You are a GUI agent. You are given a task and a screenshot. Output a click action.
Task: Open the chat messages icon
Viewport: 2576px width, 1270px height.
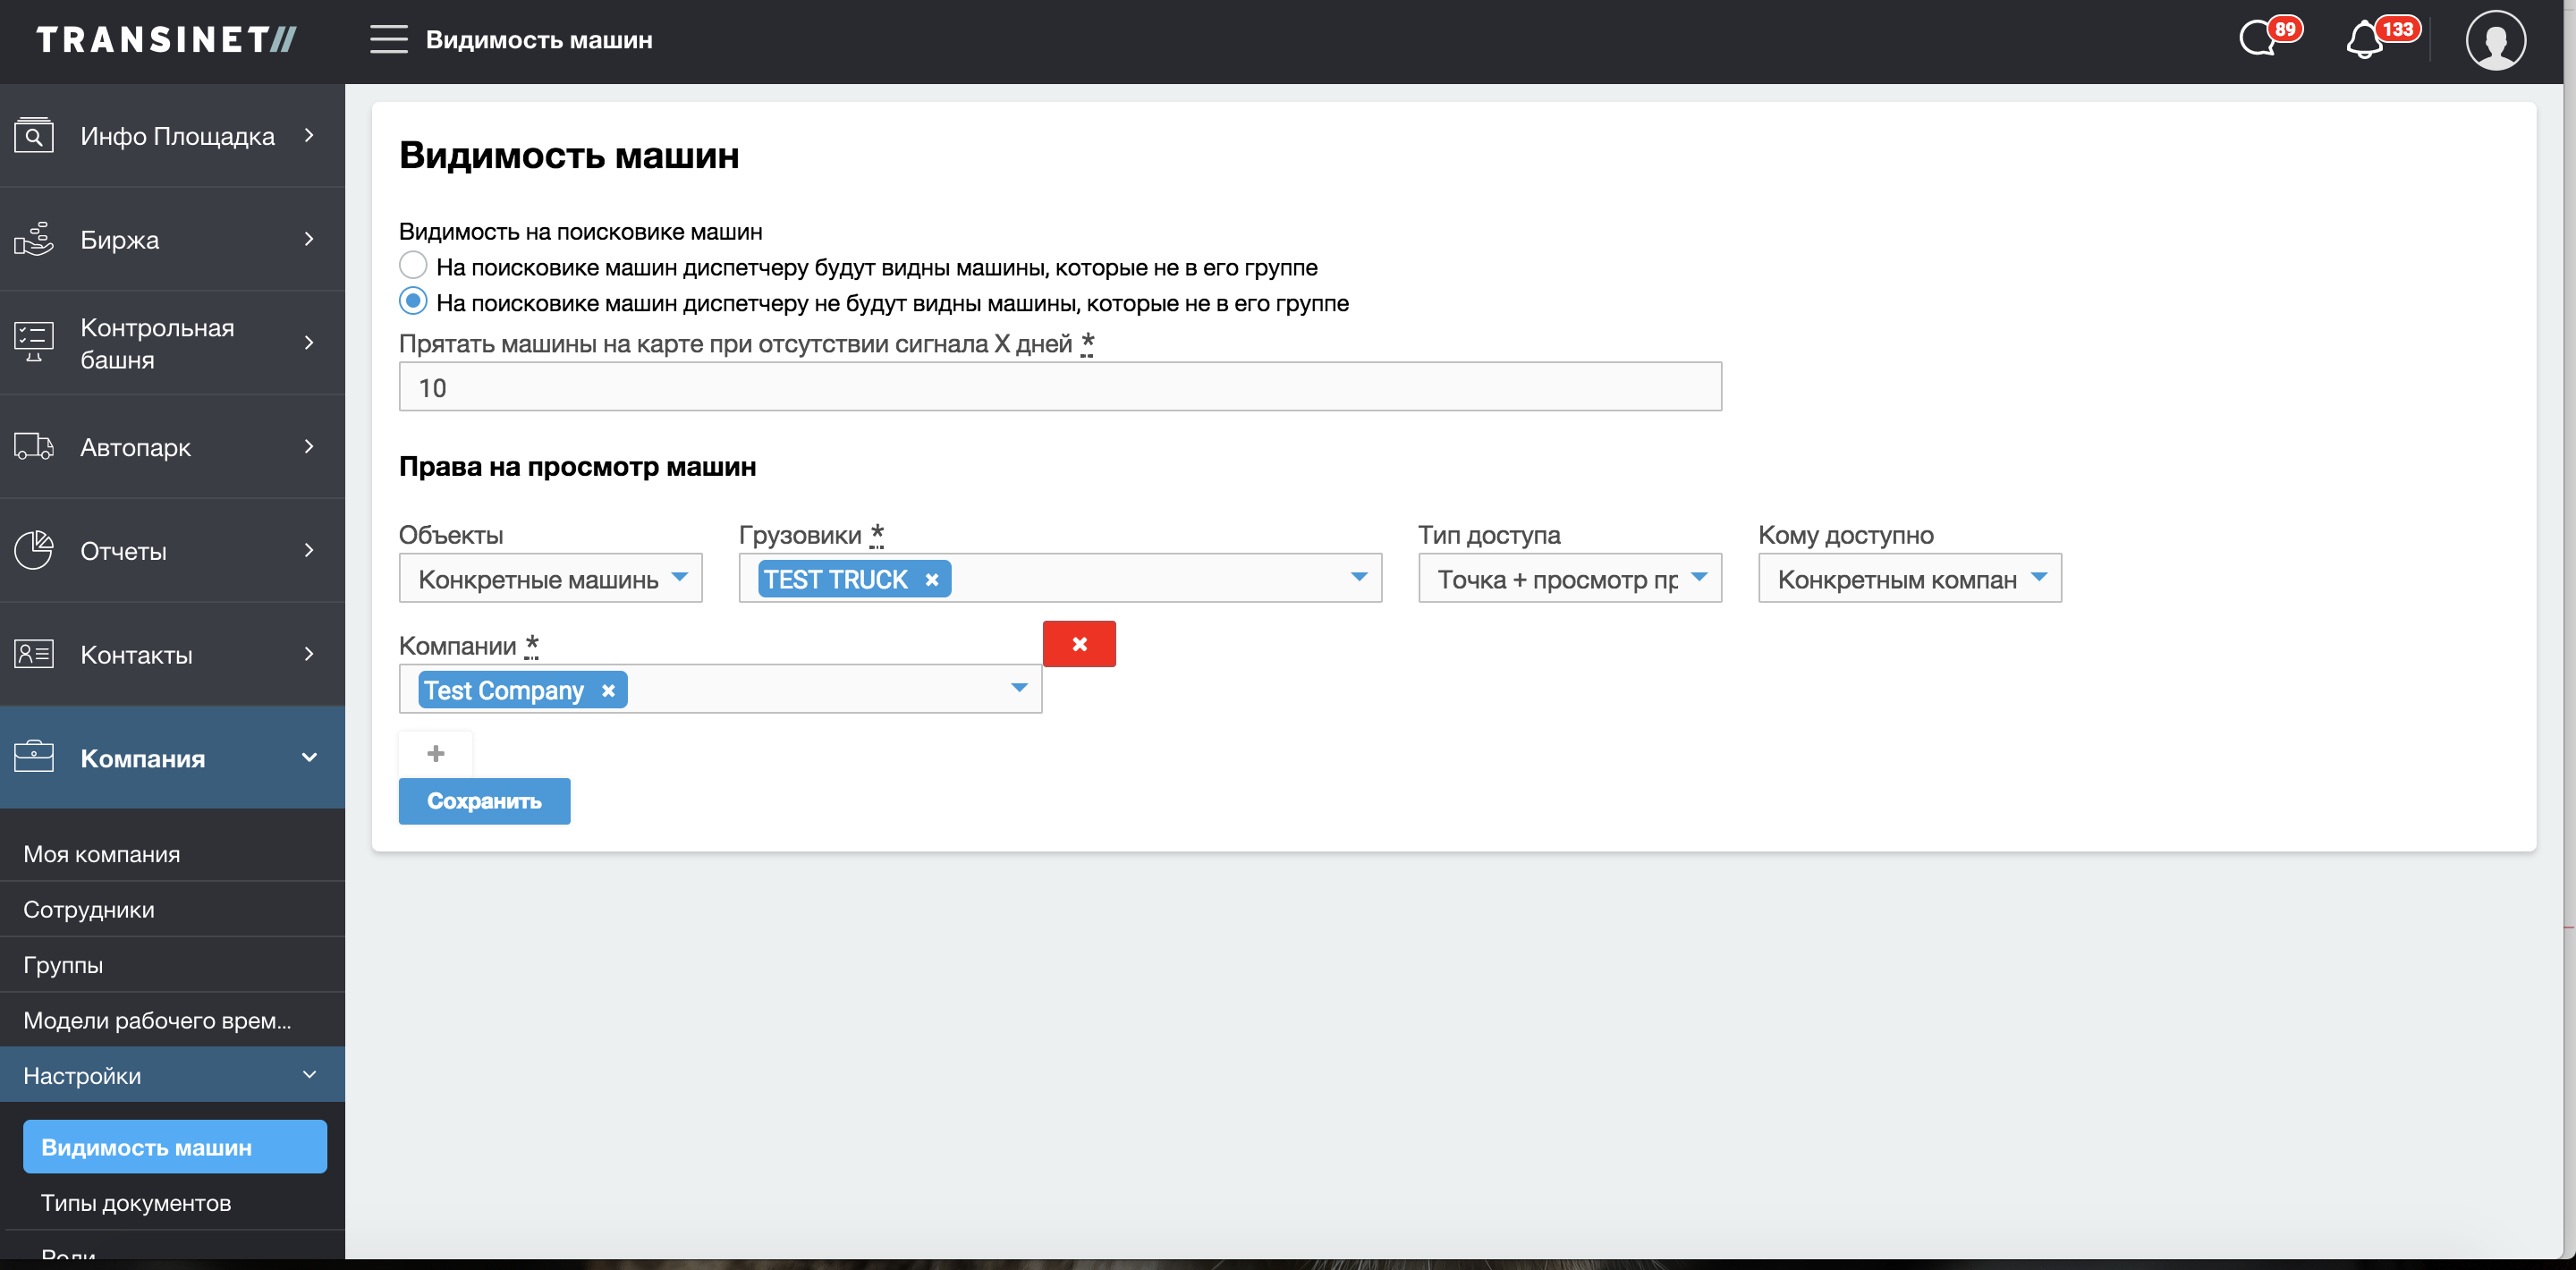click(2258, 40)
